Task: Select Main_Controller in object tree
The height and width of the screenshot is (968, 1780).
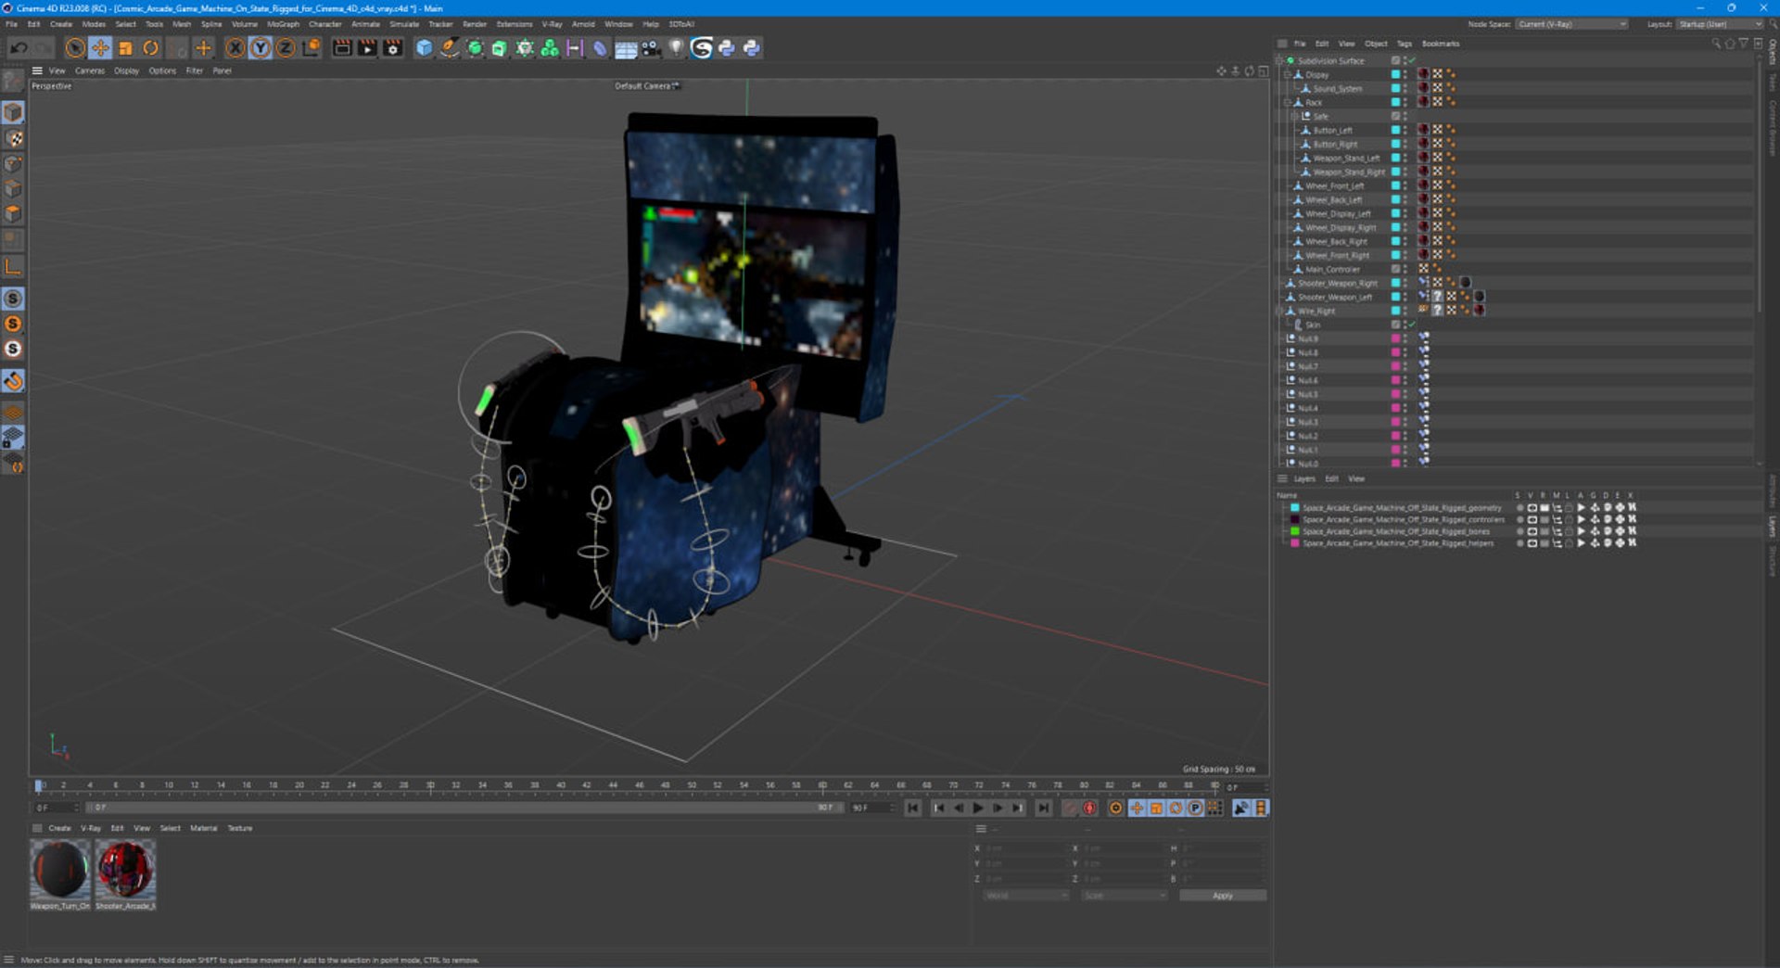Action: coord(1332,270)
